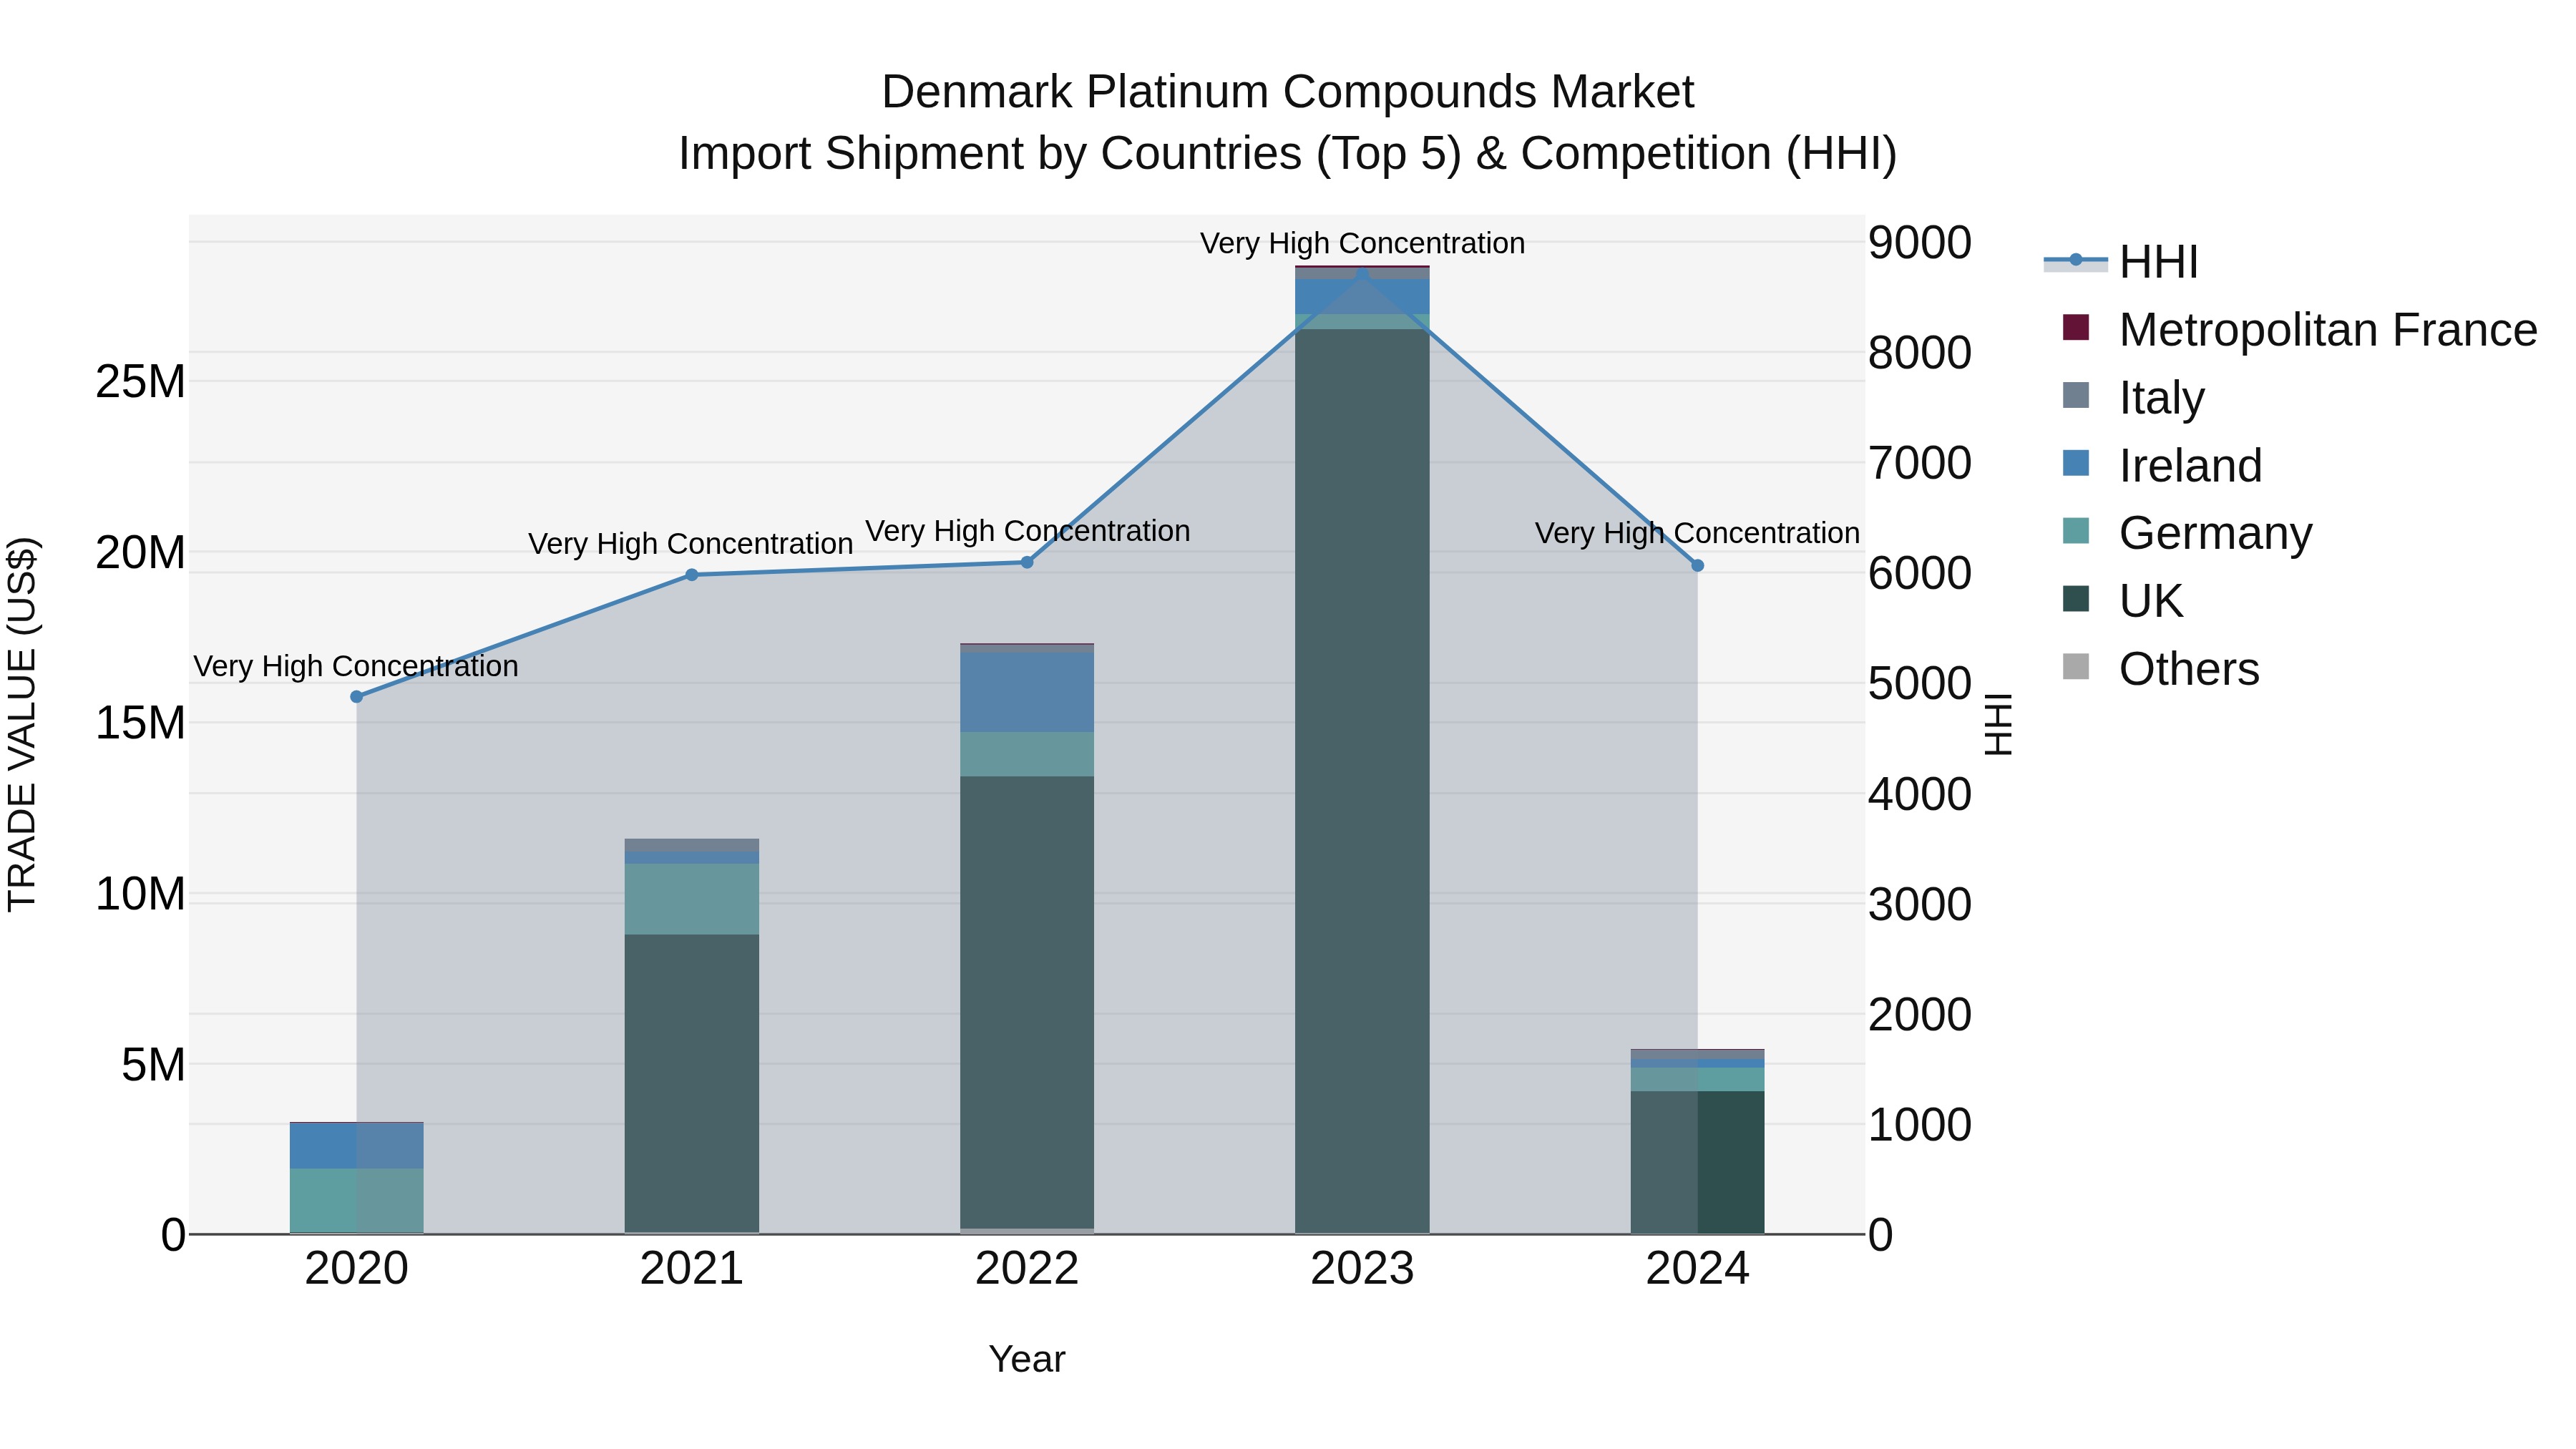Click the Germany segment of 2024 bar

tap(1697, 1080)
